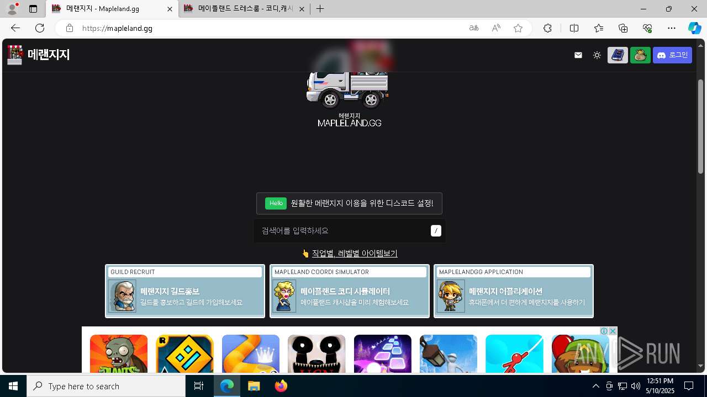The width and height of the screenshot is (707, 397).
Task: Click the browser profile avatar
Action: click(x=12, y=9)
